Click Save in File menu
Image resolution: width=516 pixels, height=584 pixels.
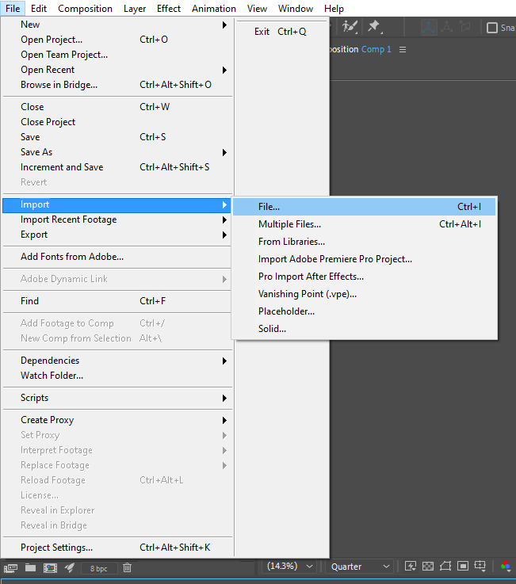(117, 137)
